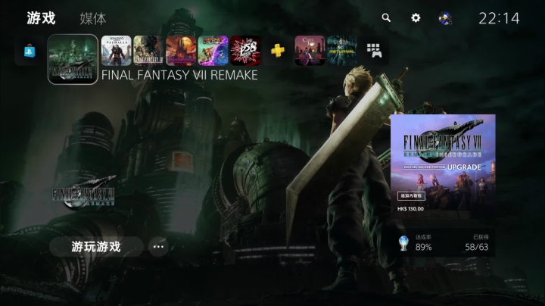Click the 追加内容包 add-on label

pyautogui.click(x=411, y=195)
